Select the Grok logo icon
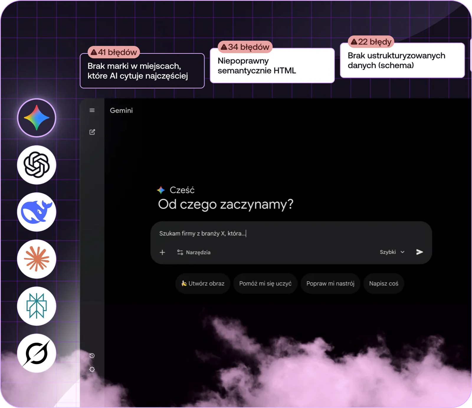The image size is (472, 408). [37, 353]
